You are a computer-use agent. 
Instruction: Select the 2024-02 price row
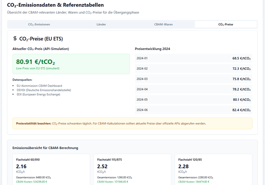coord(193,69)
